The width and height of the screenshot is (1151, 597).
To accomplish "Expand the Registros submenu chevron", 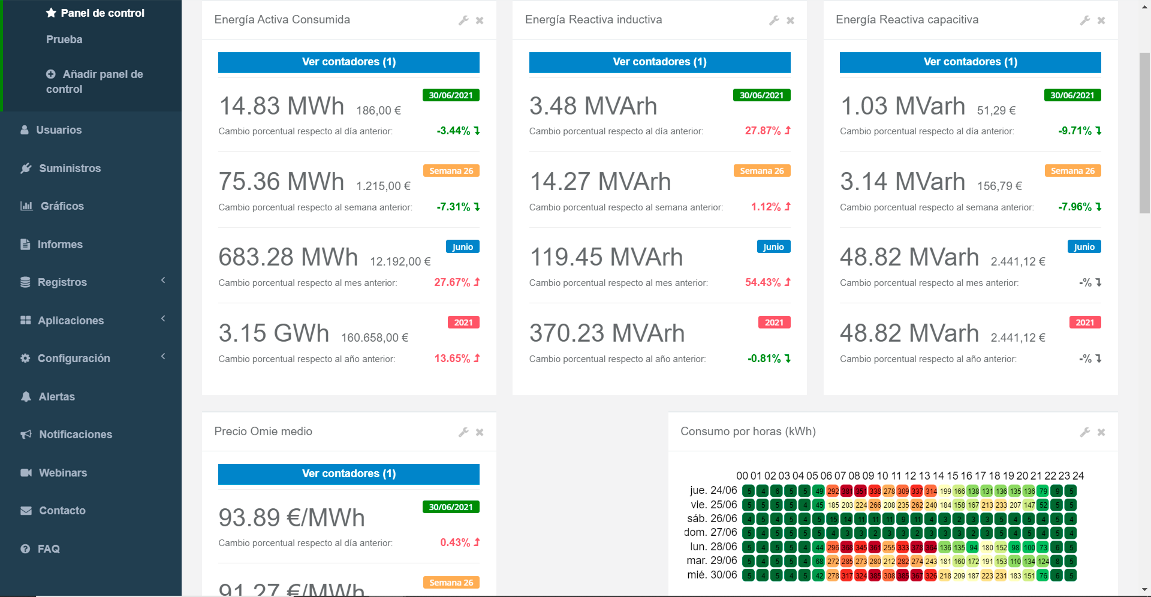I will [x=163, y=281].
